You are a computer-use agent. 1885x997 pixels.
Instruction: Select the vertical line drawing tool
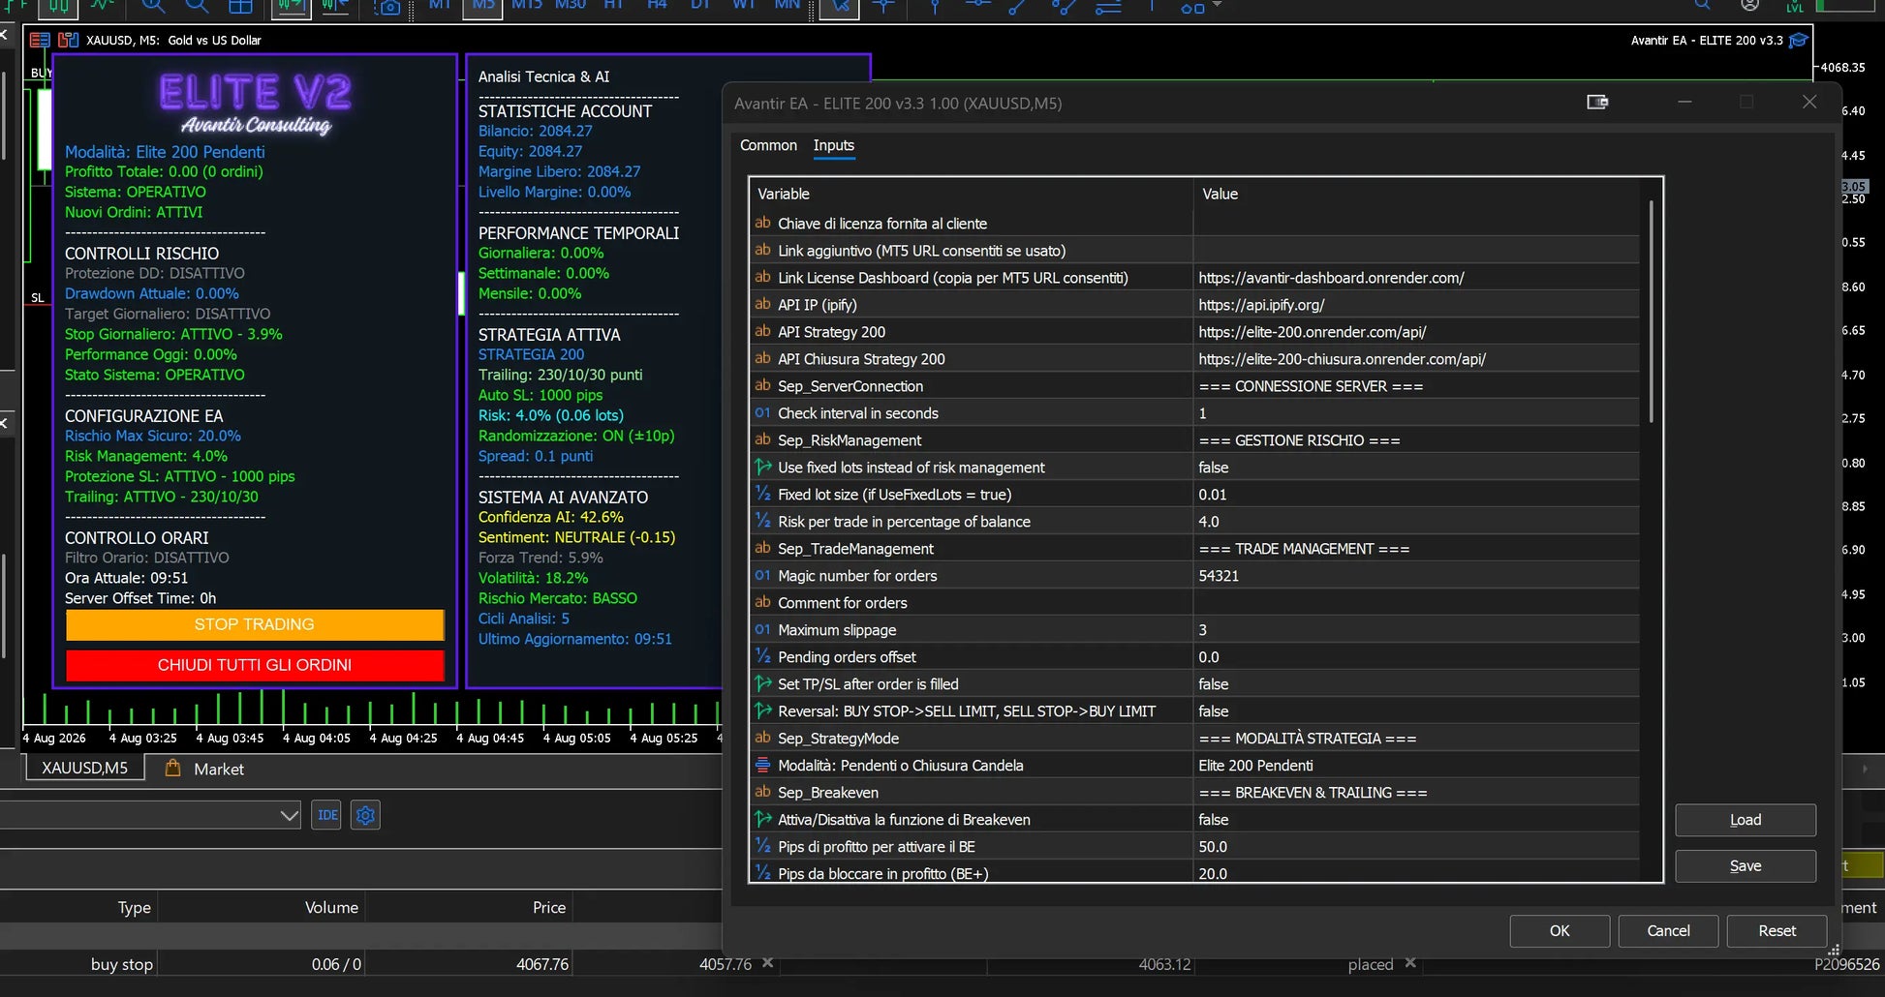(x=934, y=6)
